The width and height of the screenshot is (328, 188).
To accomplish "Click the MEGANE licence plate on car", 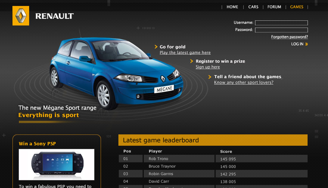I will [x=164, y=89].
